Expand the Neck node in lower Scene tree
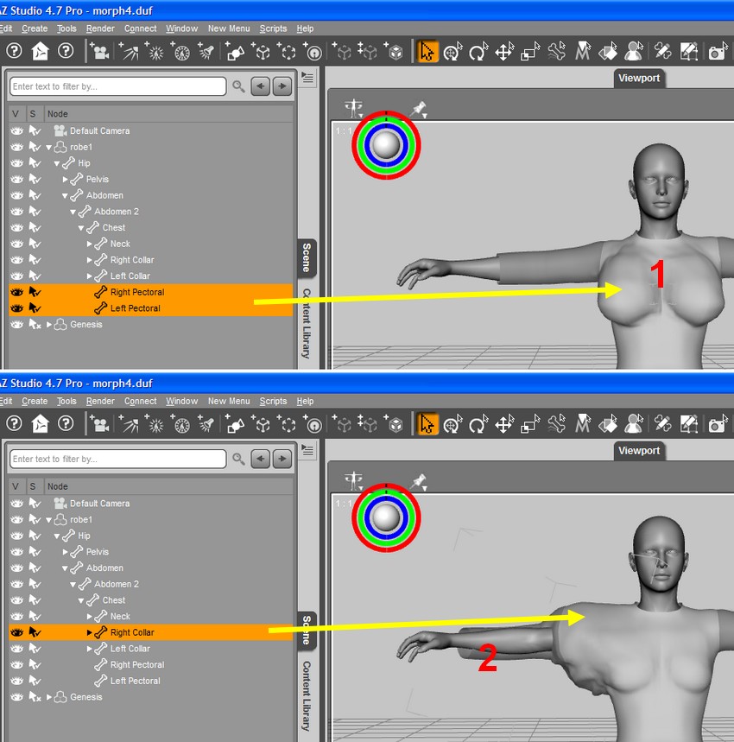Screen dimensions: 734x742 pyautogui.click(x=90, y=616)
